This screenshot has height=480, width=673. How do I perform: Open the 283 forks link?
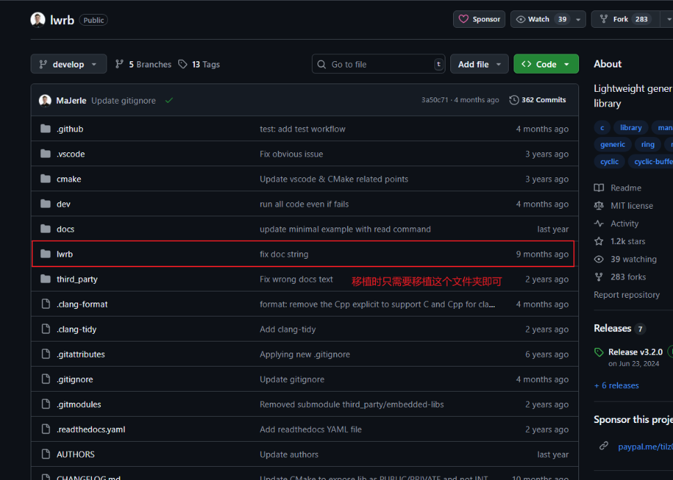[620, 277]
